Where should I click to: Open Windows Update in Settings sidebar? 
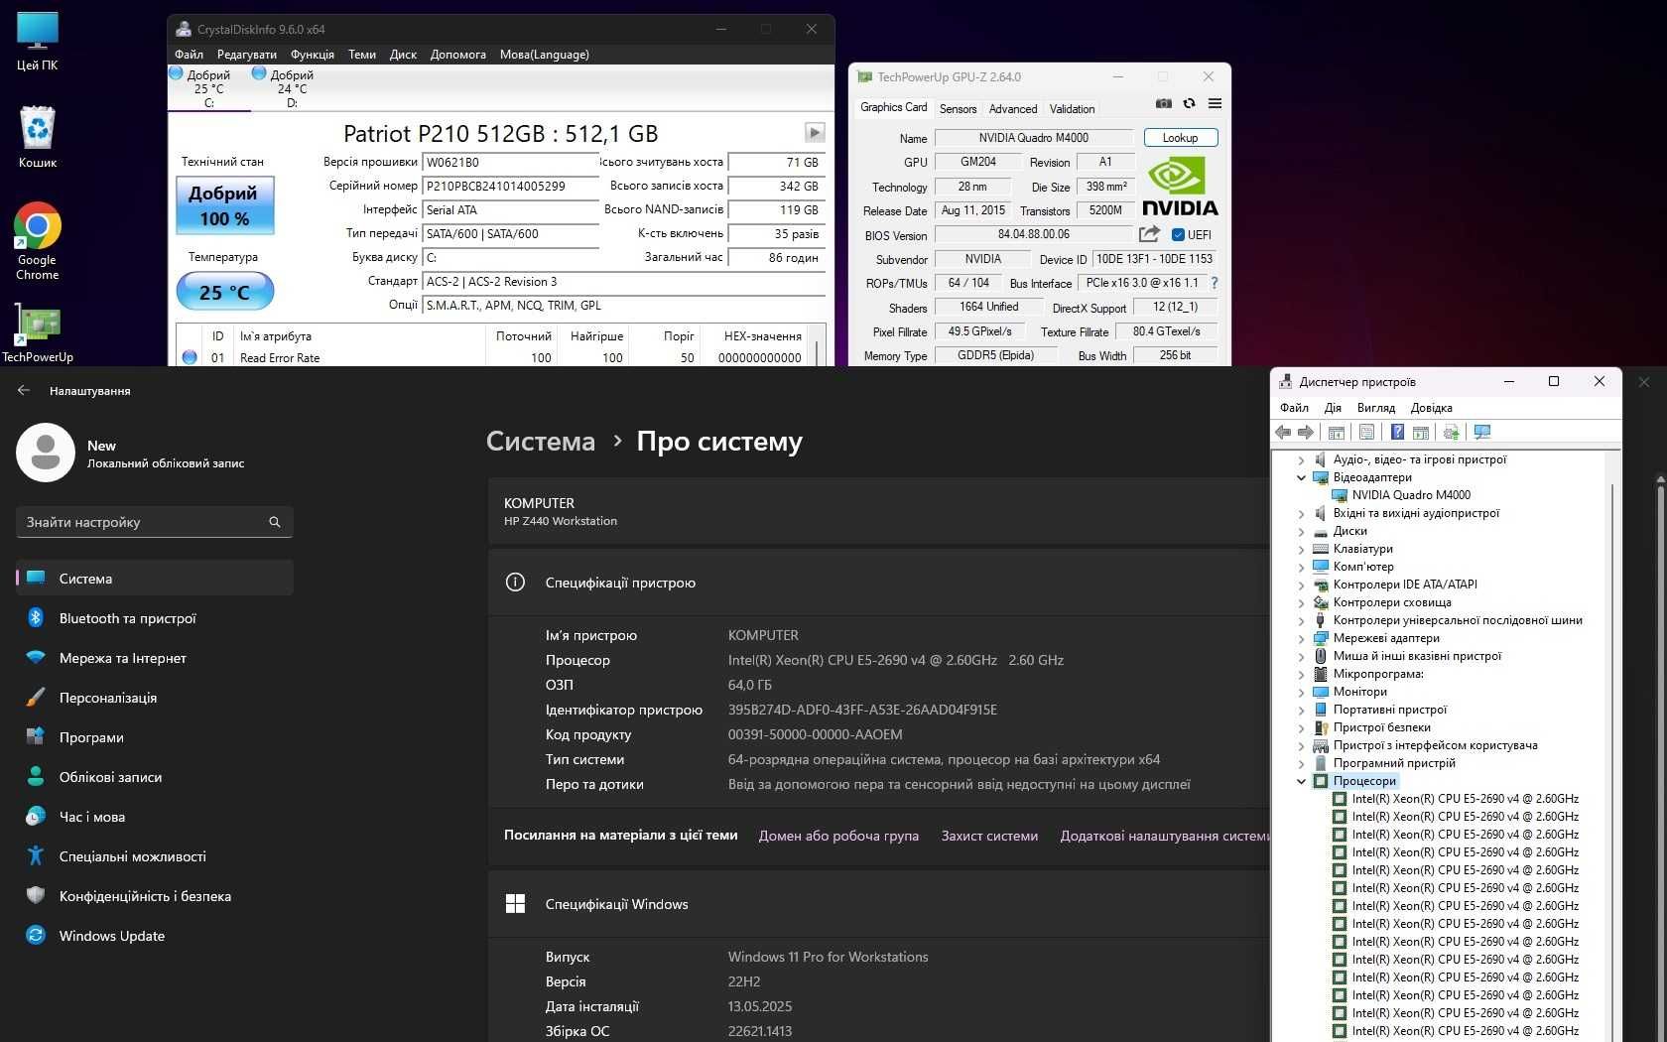click(x=155, y=936)
